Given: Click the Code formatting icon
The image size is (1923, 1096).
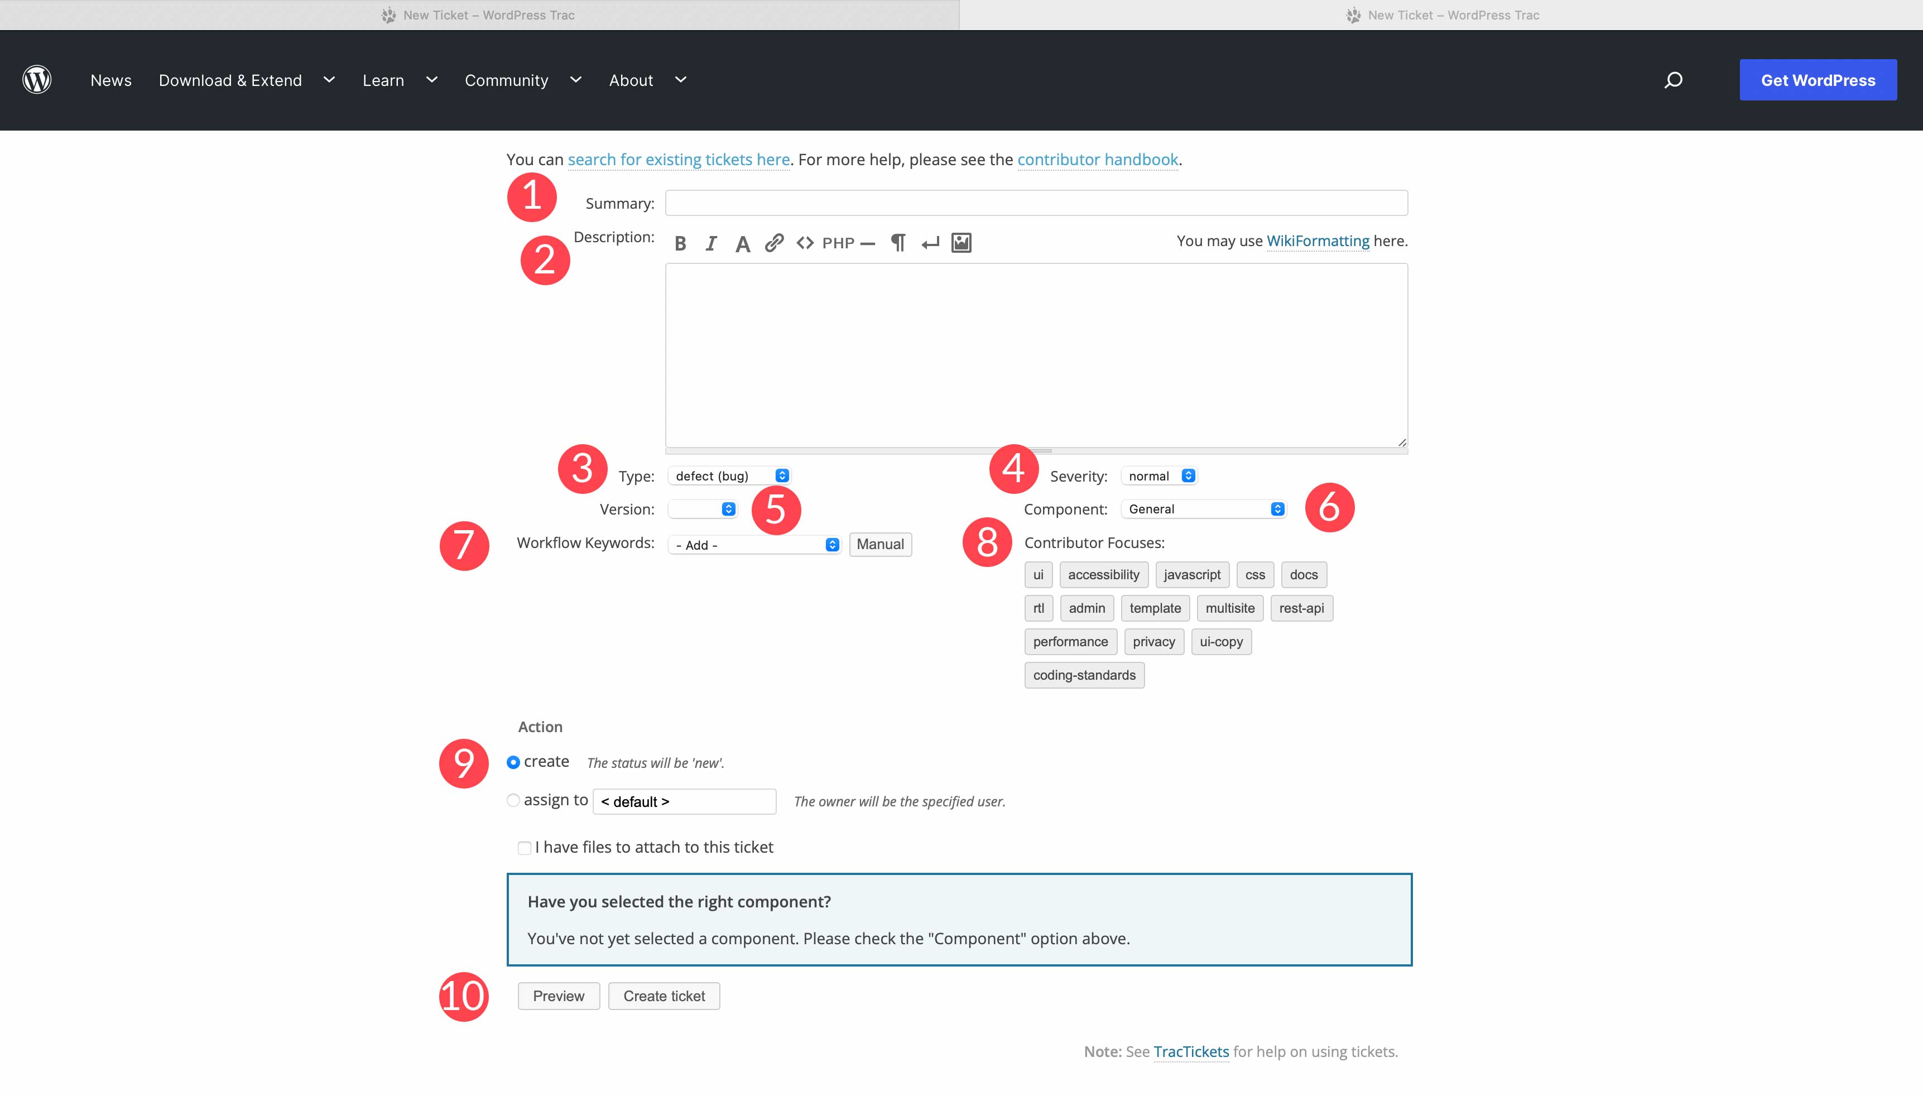Looking at the screenshot, I should (x=803, y=243).
